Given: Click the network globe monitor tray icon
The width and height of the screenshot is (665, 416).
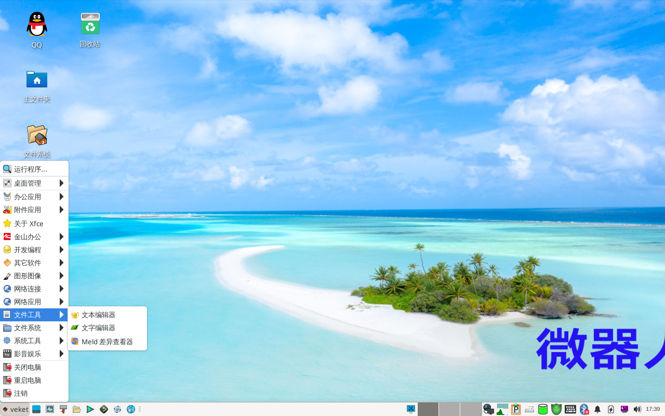Looking at the screenshot, I should 488,409.
